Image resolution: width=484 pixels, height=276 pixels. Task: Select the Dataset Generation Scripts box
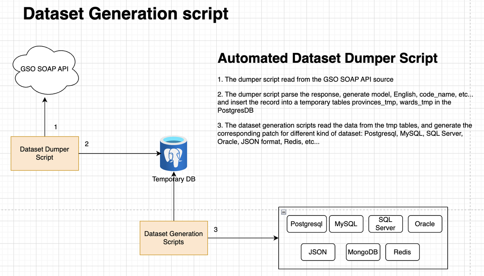[174, 238]
